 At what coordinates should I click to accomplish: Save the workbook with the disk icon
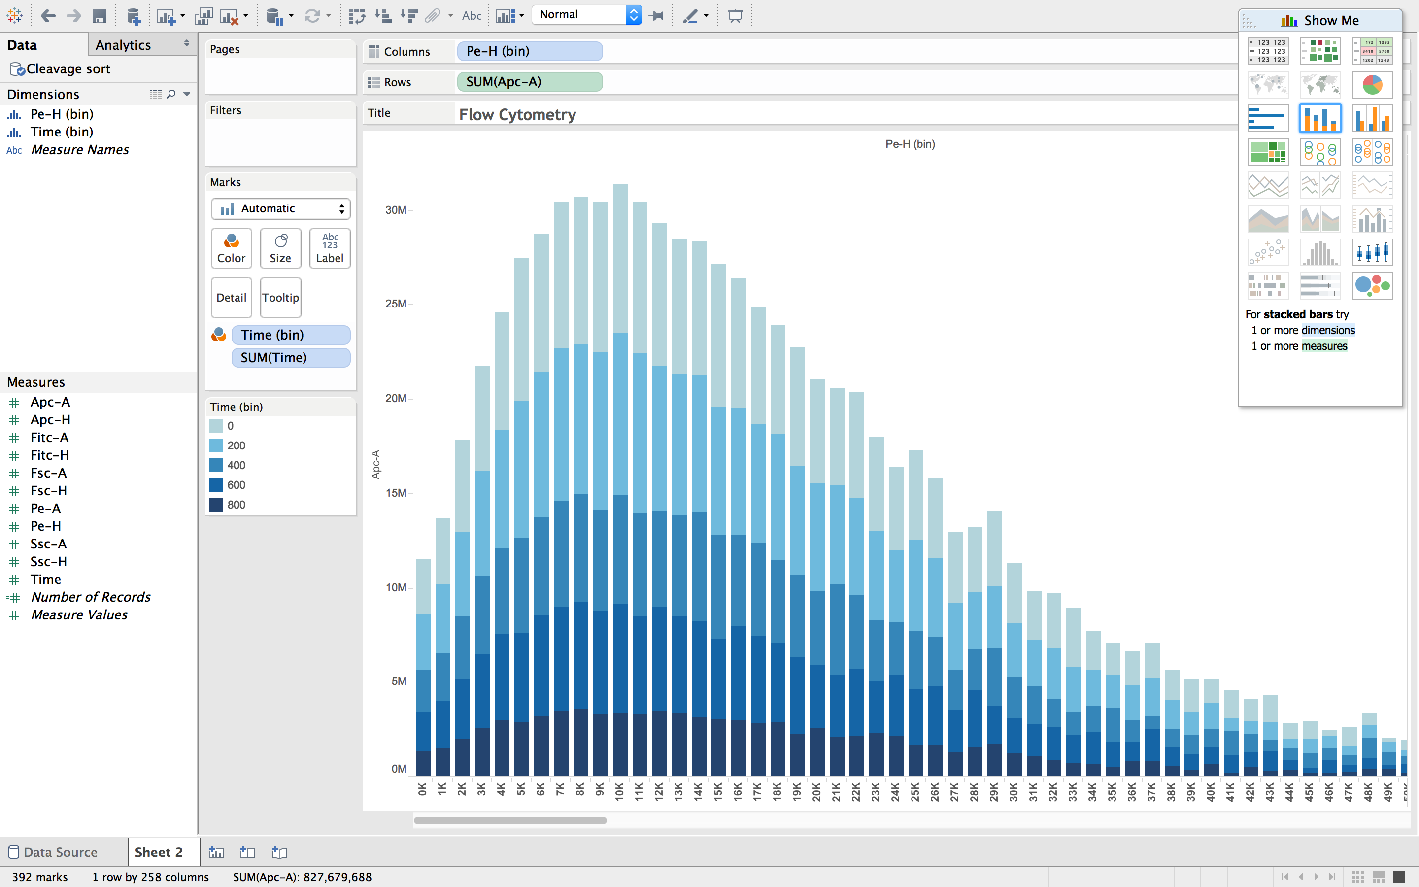[x=100, y=16]
